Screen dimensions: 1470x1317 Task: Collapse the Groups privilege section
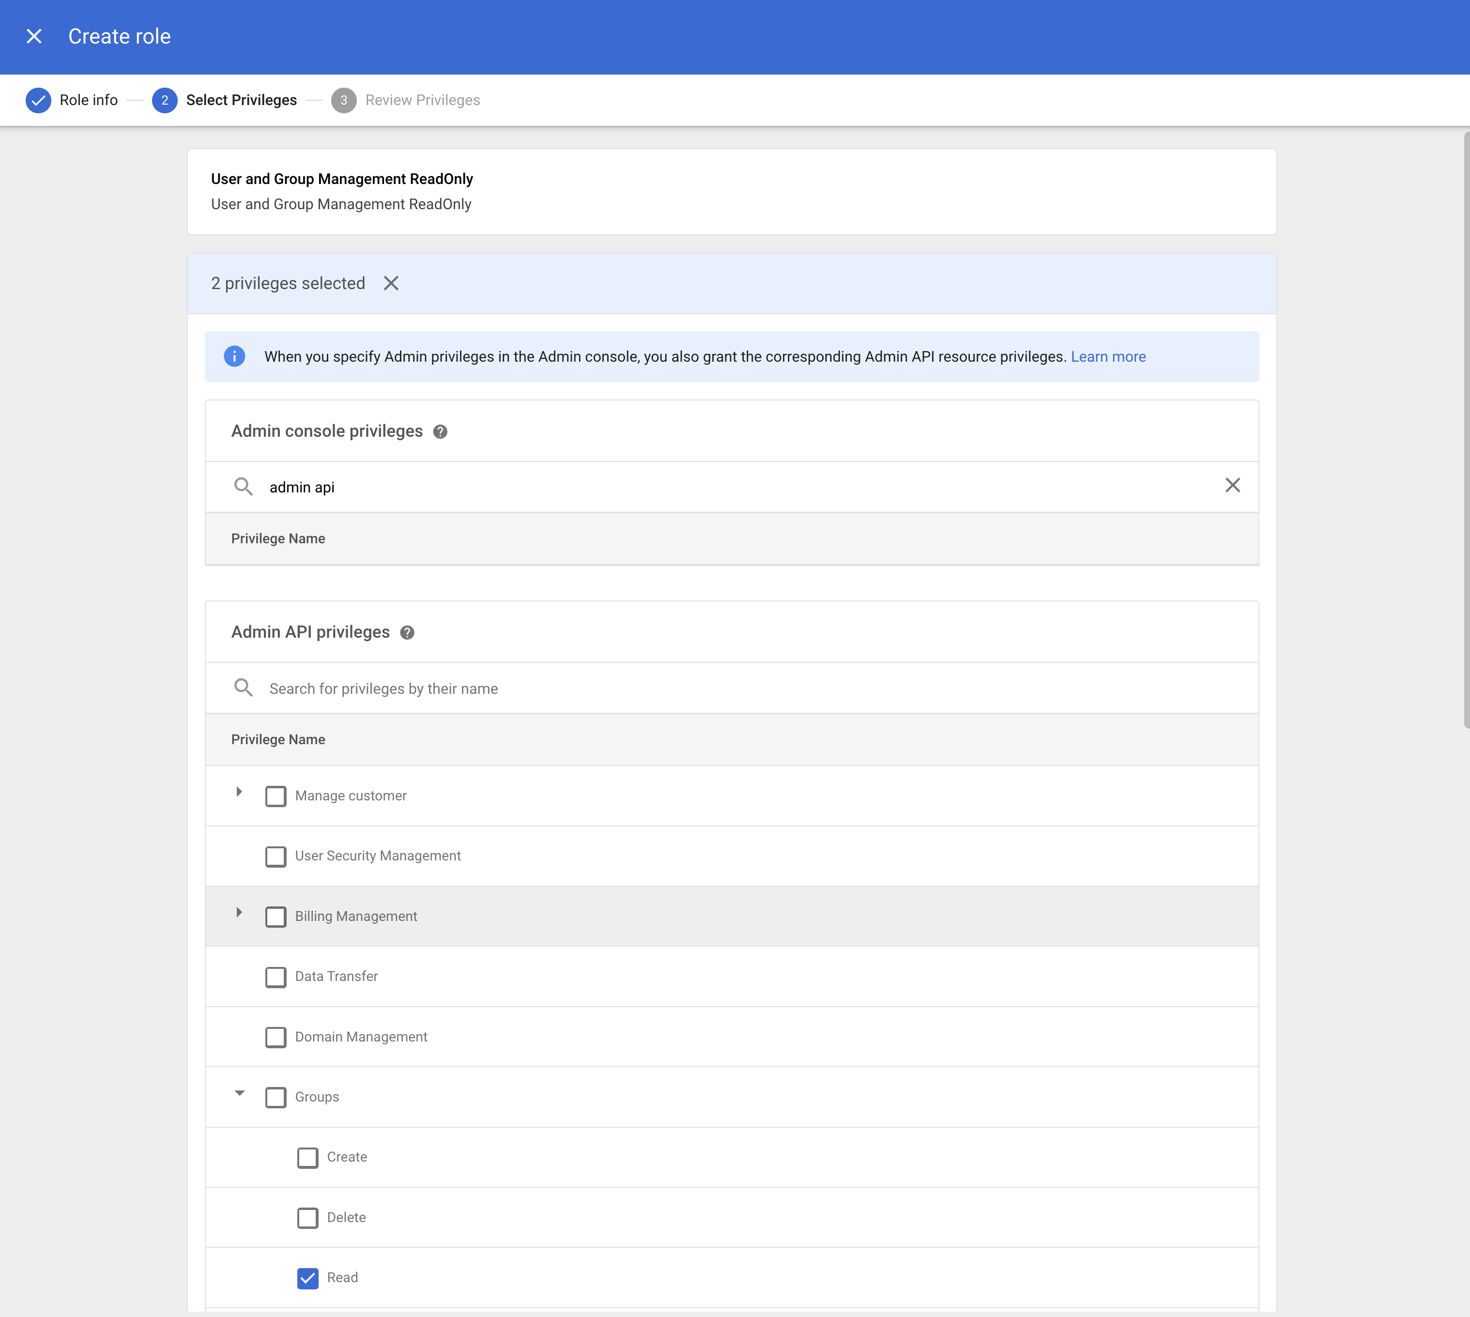(x=240, y=1093)
